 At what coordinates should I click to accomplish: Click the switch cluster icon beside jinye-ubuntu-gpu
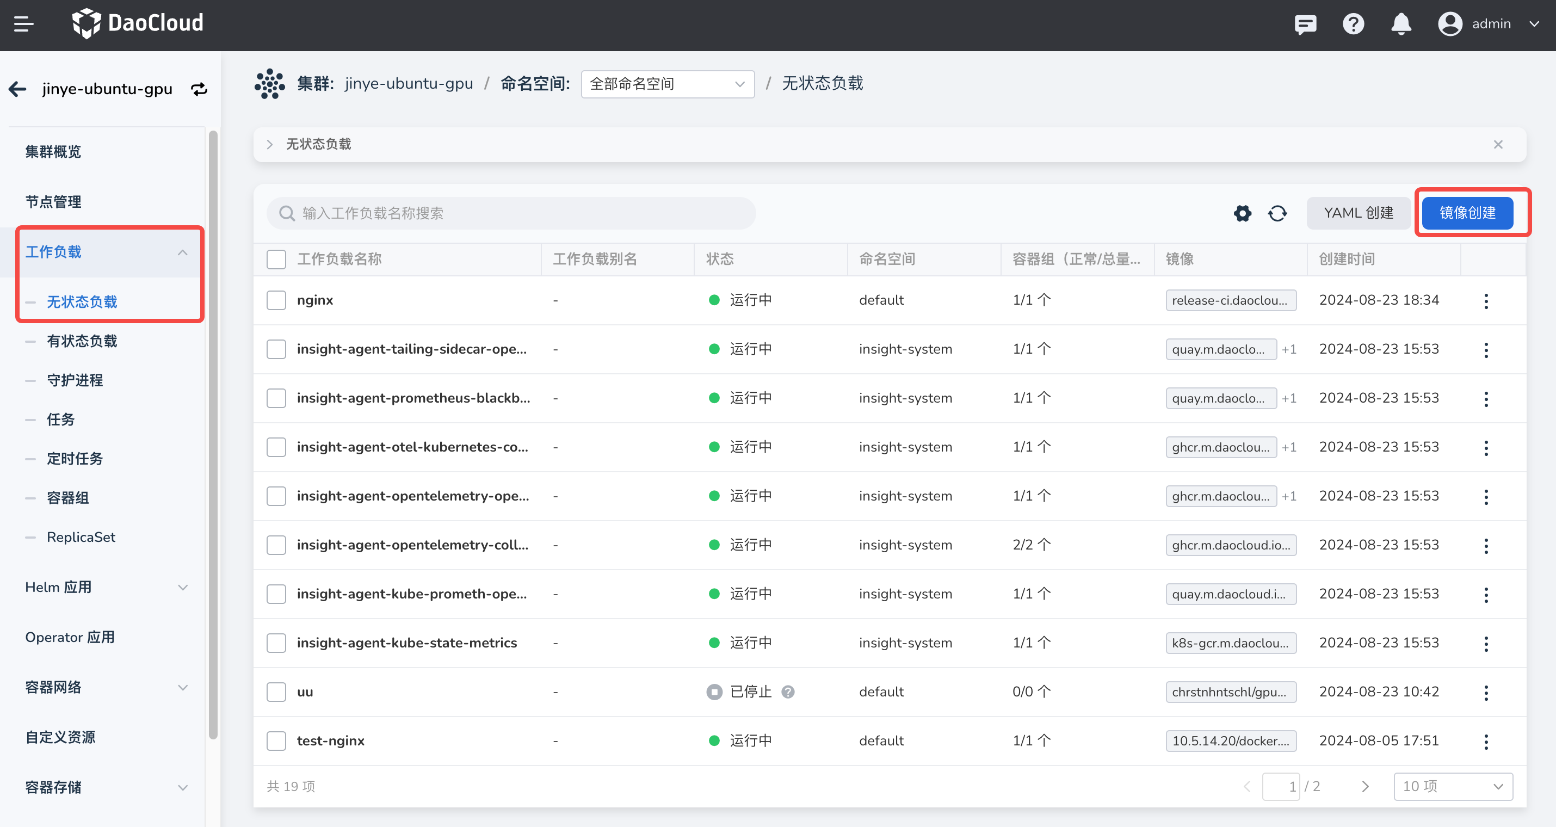[x=199, y=89]
